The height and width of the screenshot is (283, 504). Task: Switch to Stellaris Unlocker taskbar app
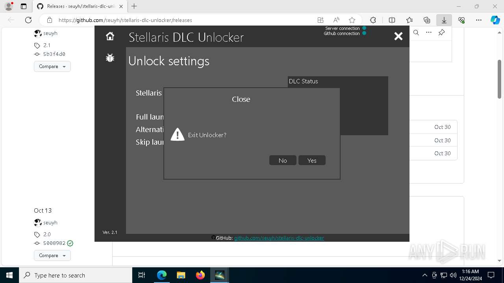point(219,275)
